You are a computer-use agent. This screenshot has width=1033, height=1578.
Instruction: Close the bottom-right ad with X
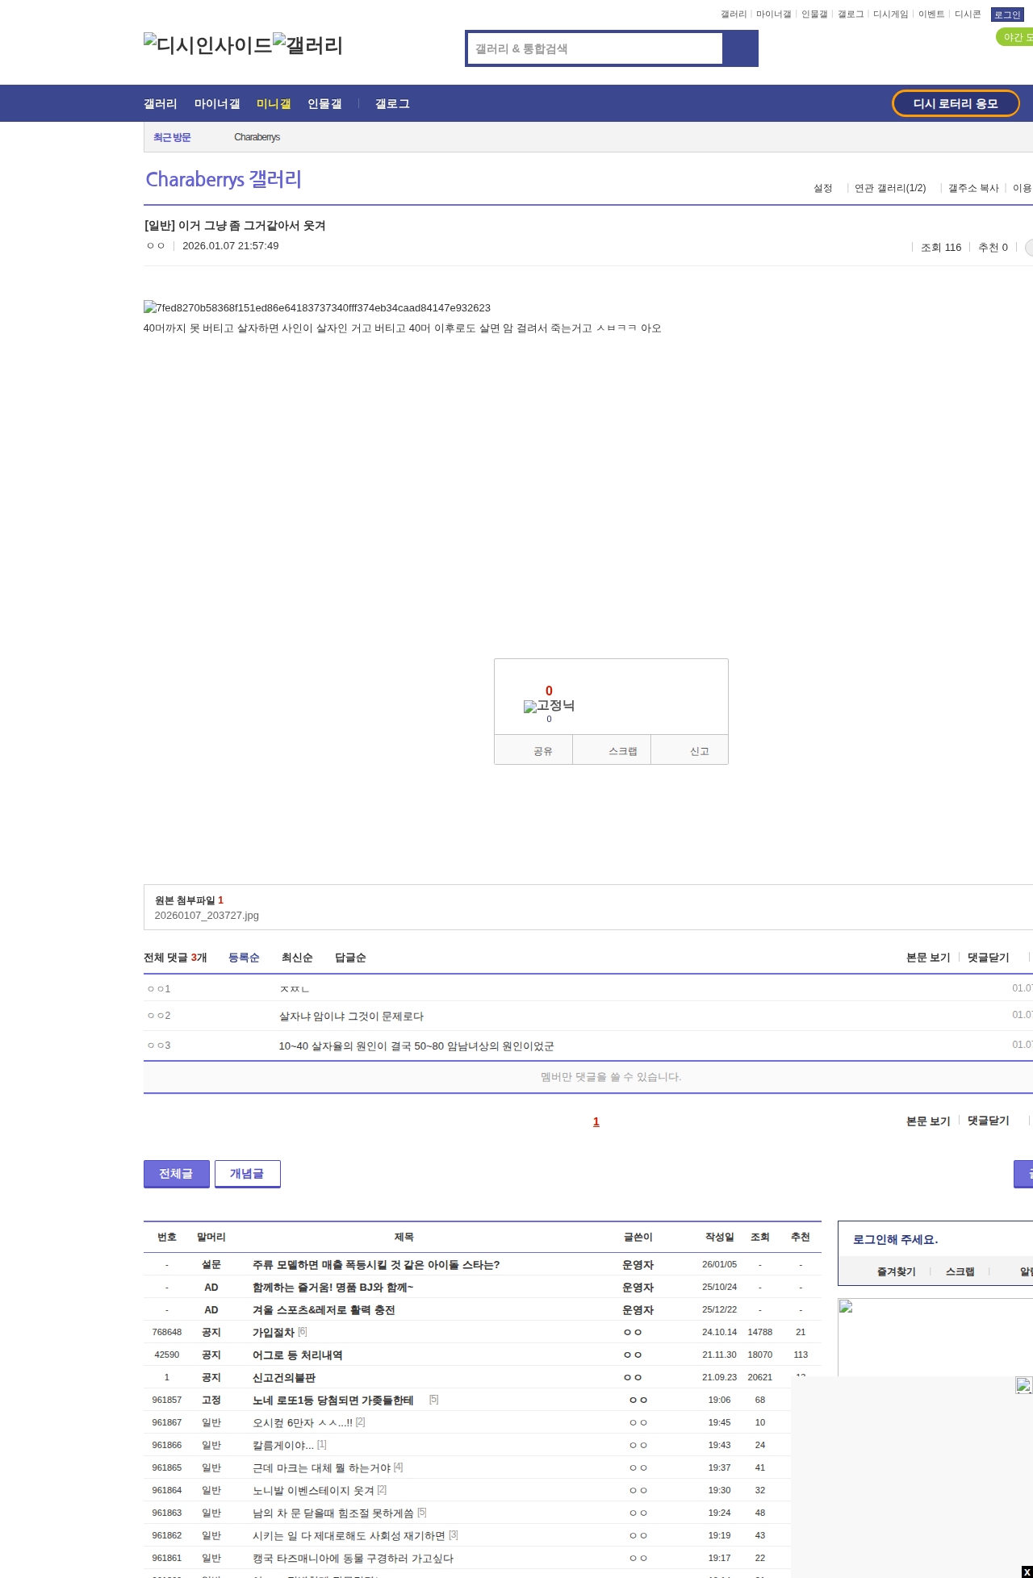[x=1027, y=1572]
